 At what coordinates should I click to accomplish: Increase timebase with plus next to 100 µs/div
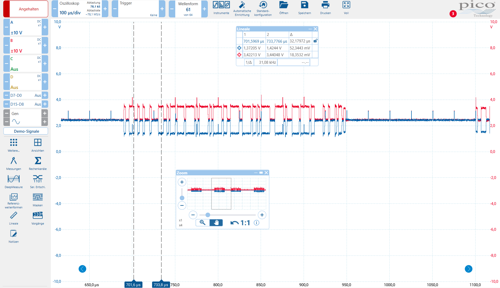pos(105,9)
